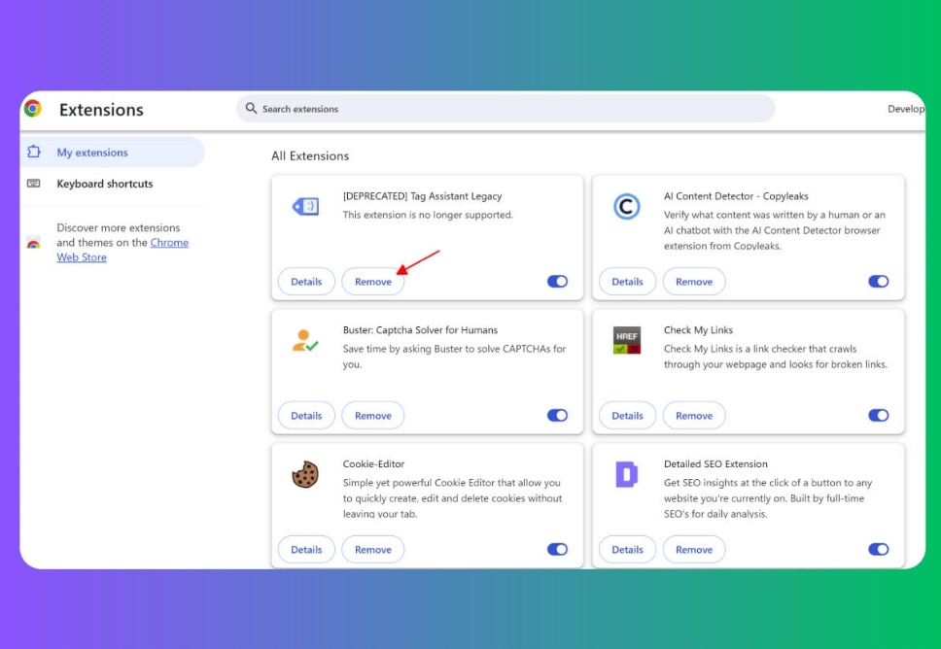Click the Tag Assistant Legacy extension icon

pyautogui.click(x=305, y=206)
